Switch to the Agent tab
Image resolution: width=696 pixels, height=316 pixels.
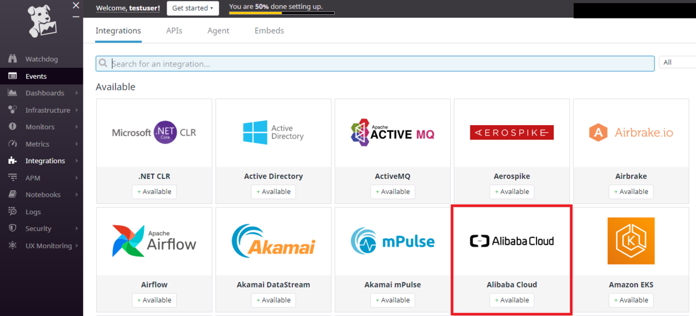point(219,31)
